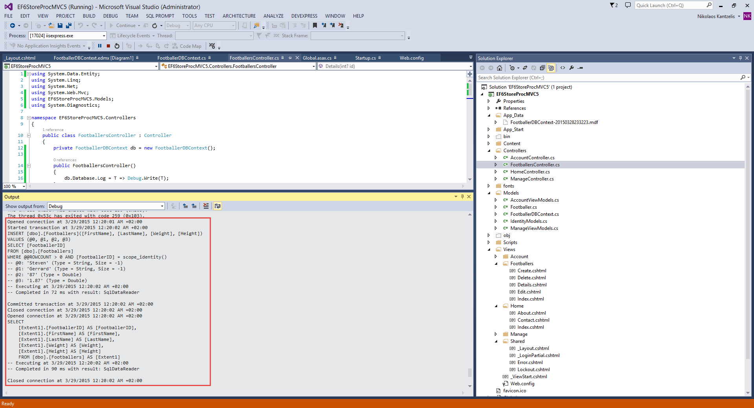
Task: Select _Layout.cshtml in Shared folder
Action: (533, 348)
